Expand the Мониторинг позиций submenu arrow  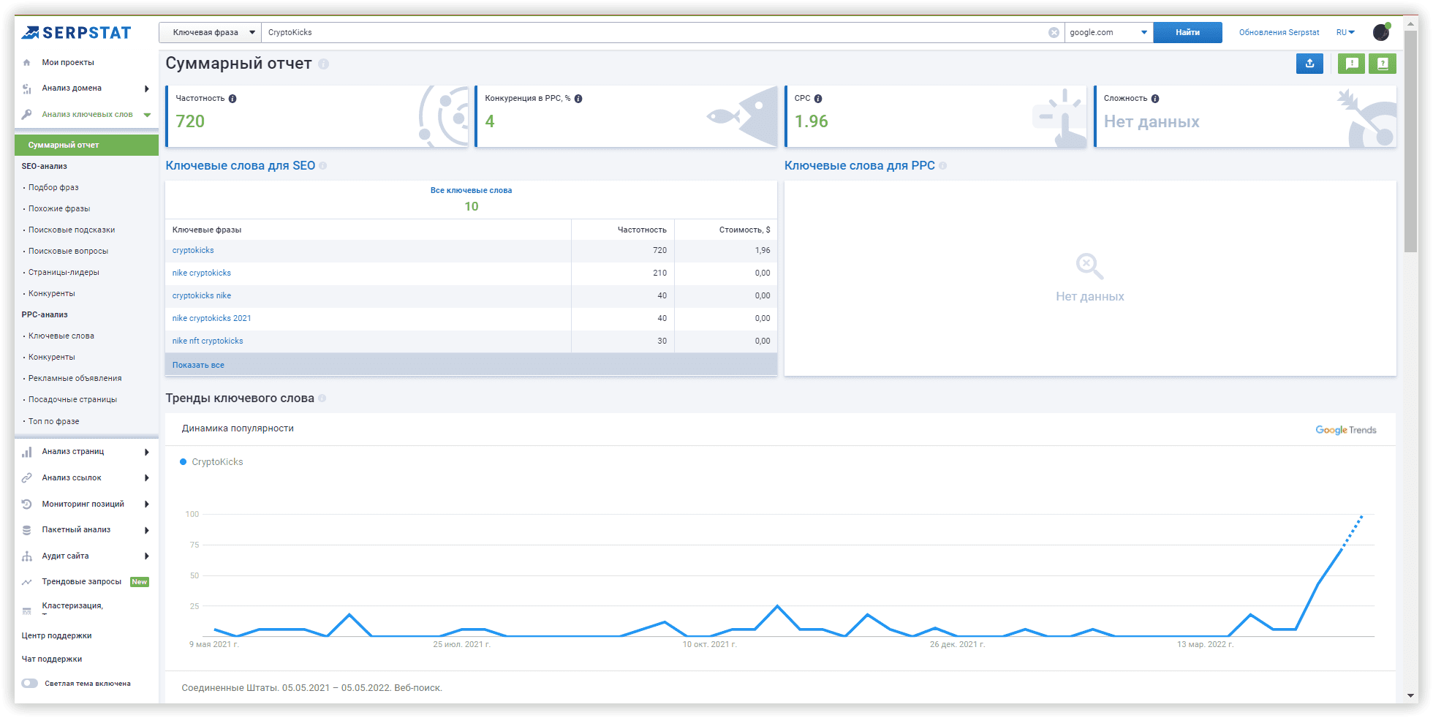coord(147,505)
